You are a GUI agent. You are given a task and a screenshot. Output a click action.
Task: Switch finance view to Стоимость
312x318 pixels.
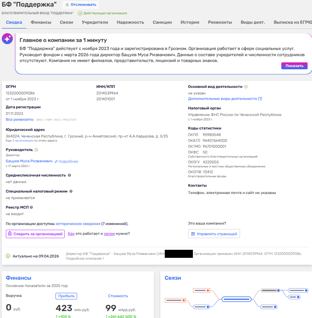(118, 296)
